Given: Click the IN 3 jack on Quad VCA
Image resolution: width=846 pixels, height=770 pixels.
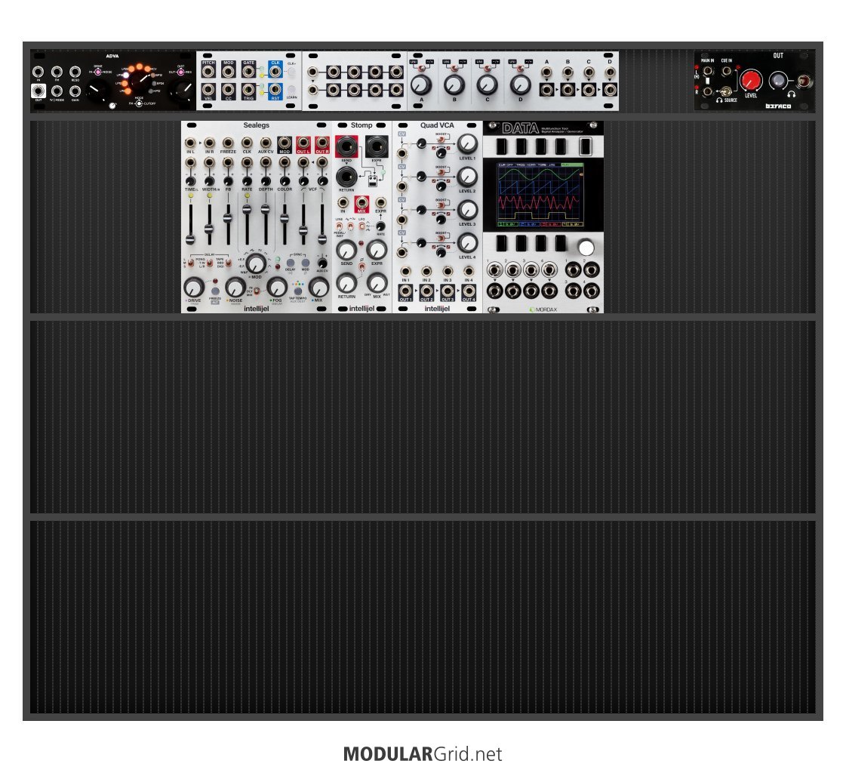Looking at the screenshot, I should pos(448,272).
